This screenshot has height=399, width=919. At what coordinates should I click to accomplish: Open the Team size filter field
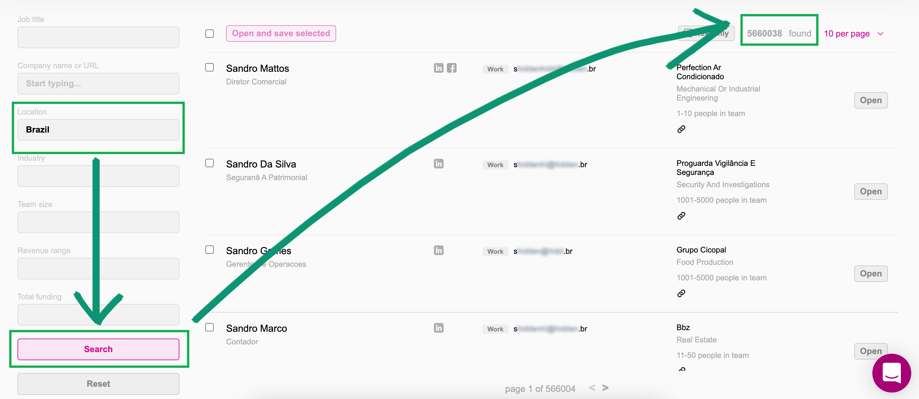click(x=98, y=222)
